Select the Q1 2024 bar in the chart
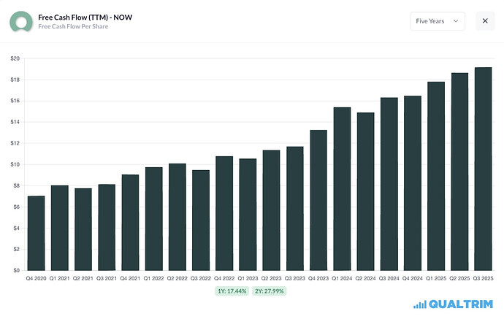This screenshot has height=319, width=504. coord(342,189)
